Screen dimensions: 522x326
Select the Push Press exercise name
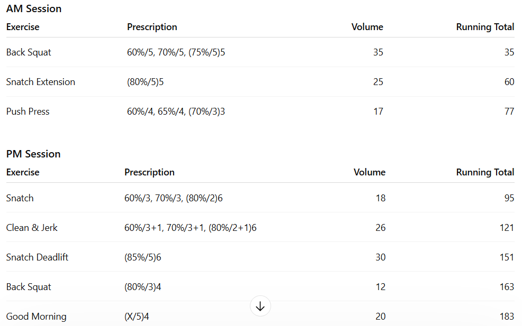(28, 111)
